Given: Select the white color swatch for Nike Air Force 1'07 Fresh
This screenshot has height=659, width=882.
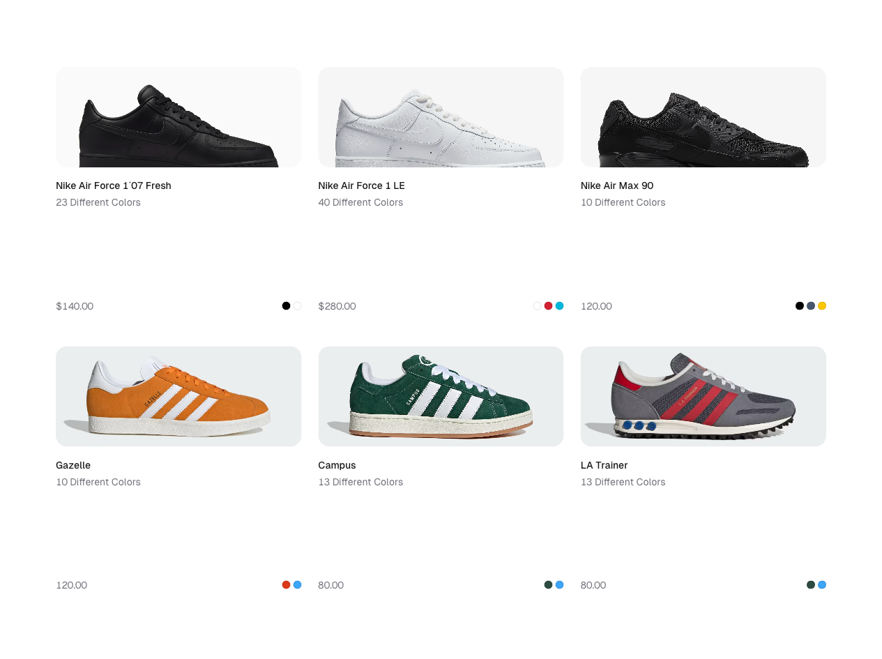Looking at the screenshot, I should pyautogui.click(x=296, y=305).
